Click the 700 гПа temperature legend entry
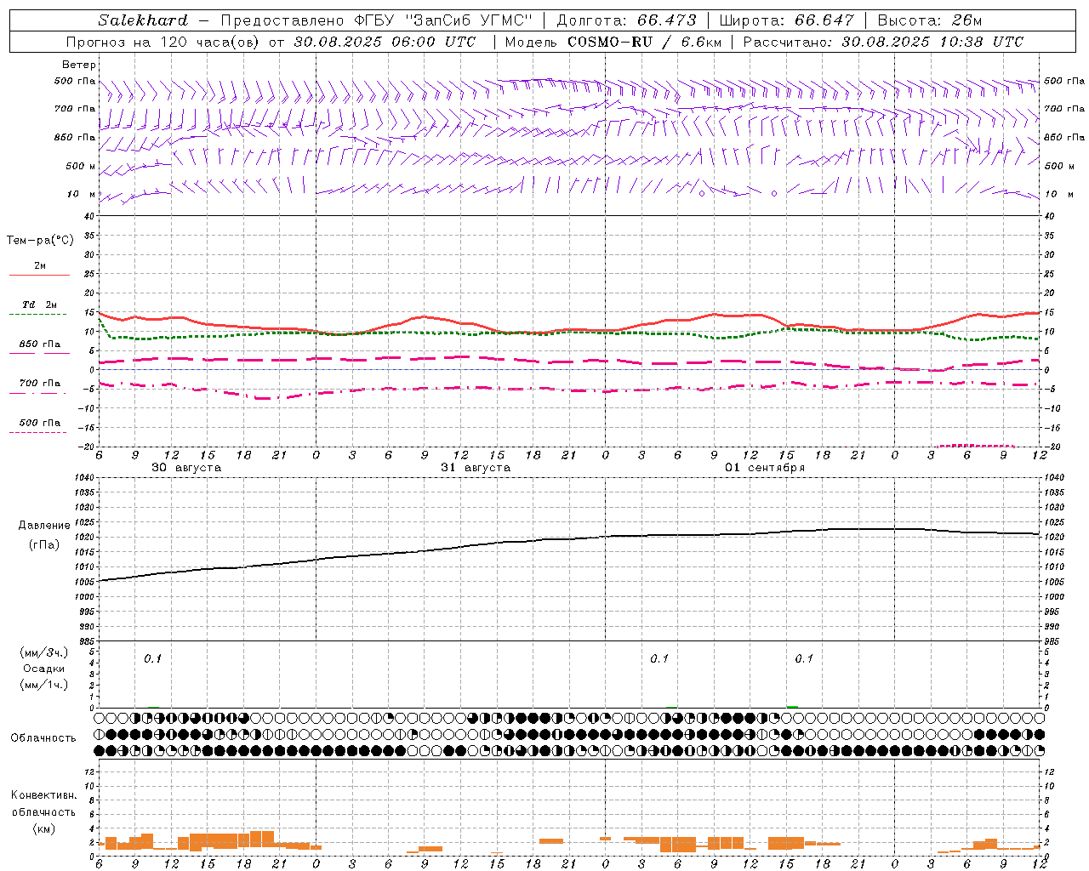 40,384
